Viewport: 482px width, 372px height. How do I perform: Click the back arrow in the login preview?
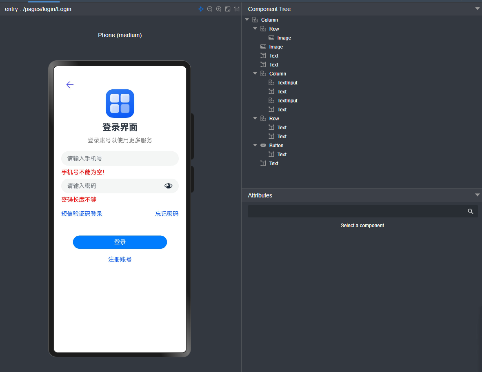[70, 85]
